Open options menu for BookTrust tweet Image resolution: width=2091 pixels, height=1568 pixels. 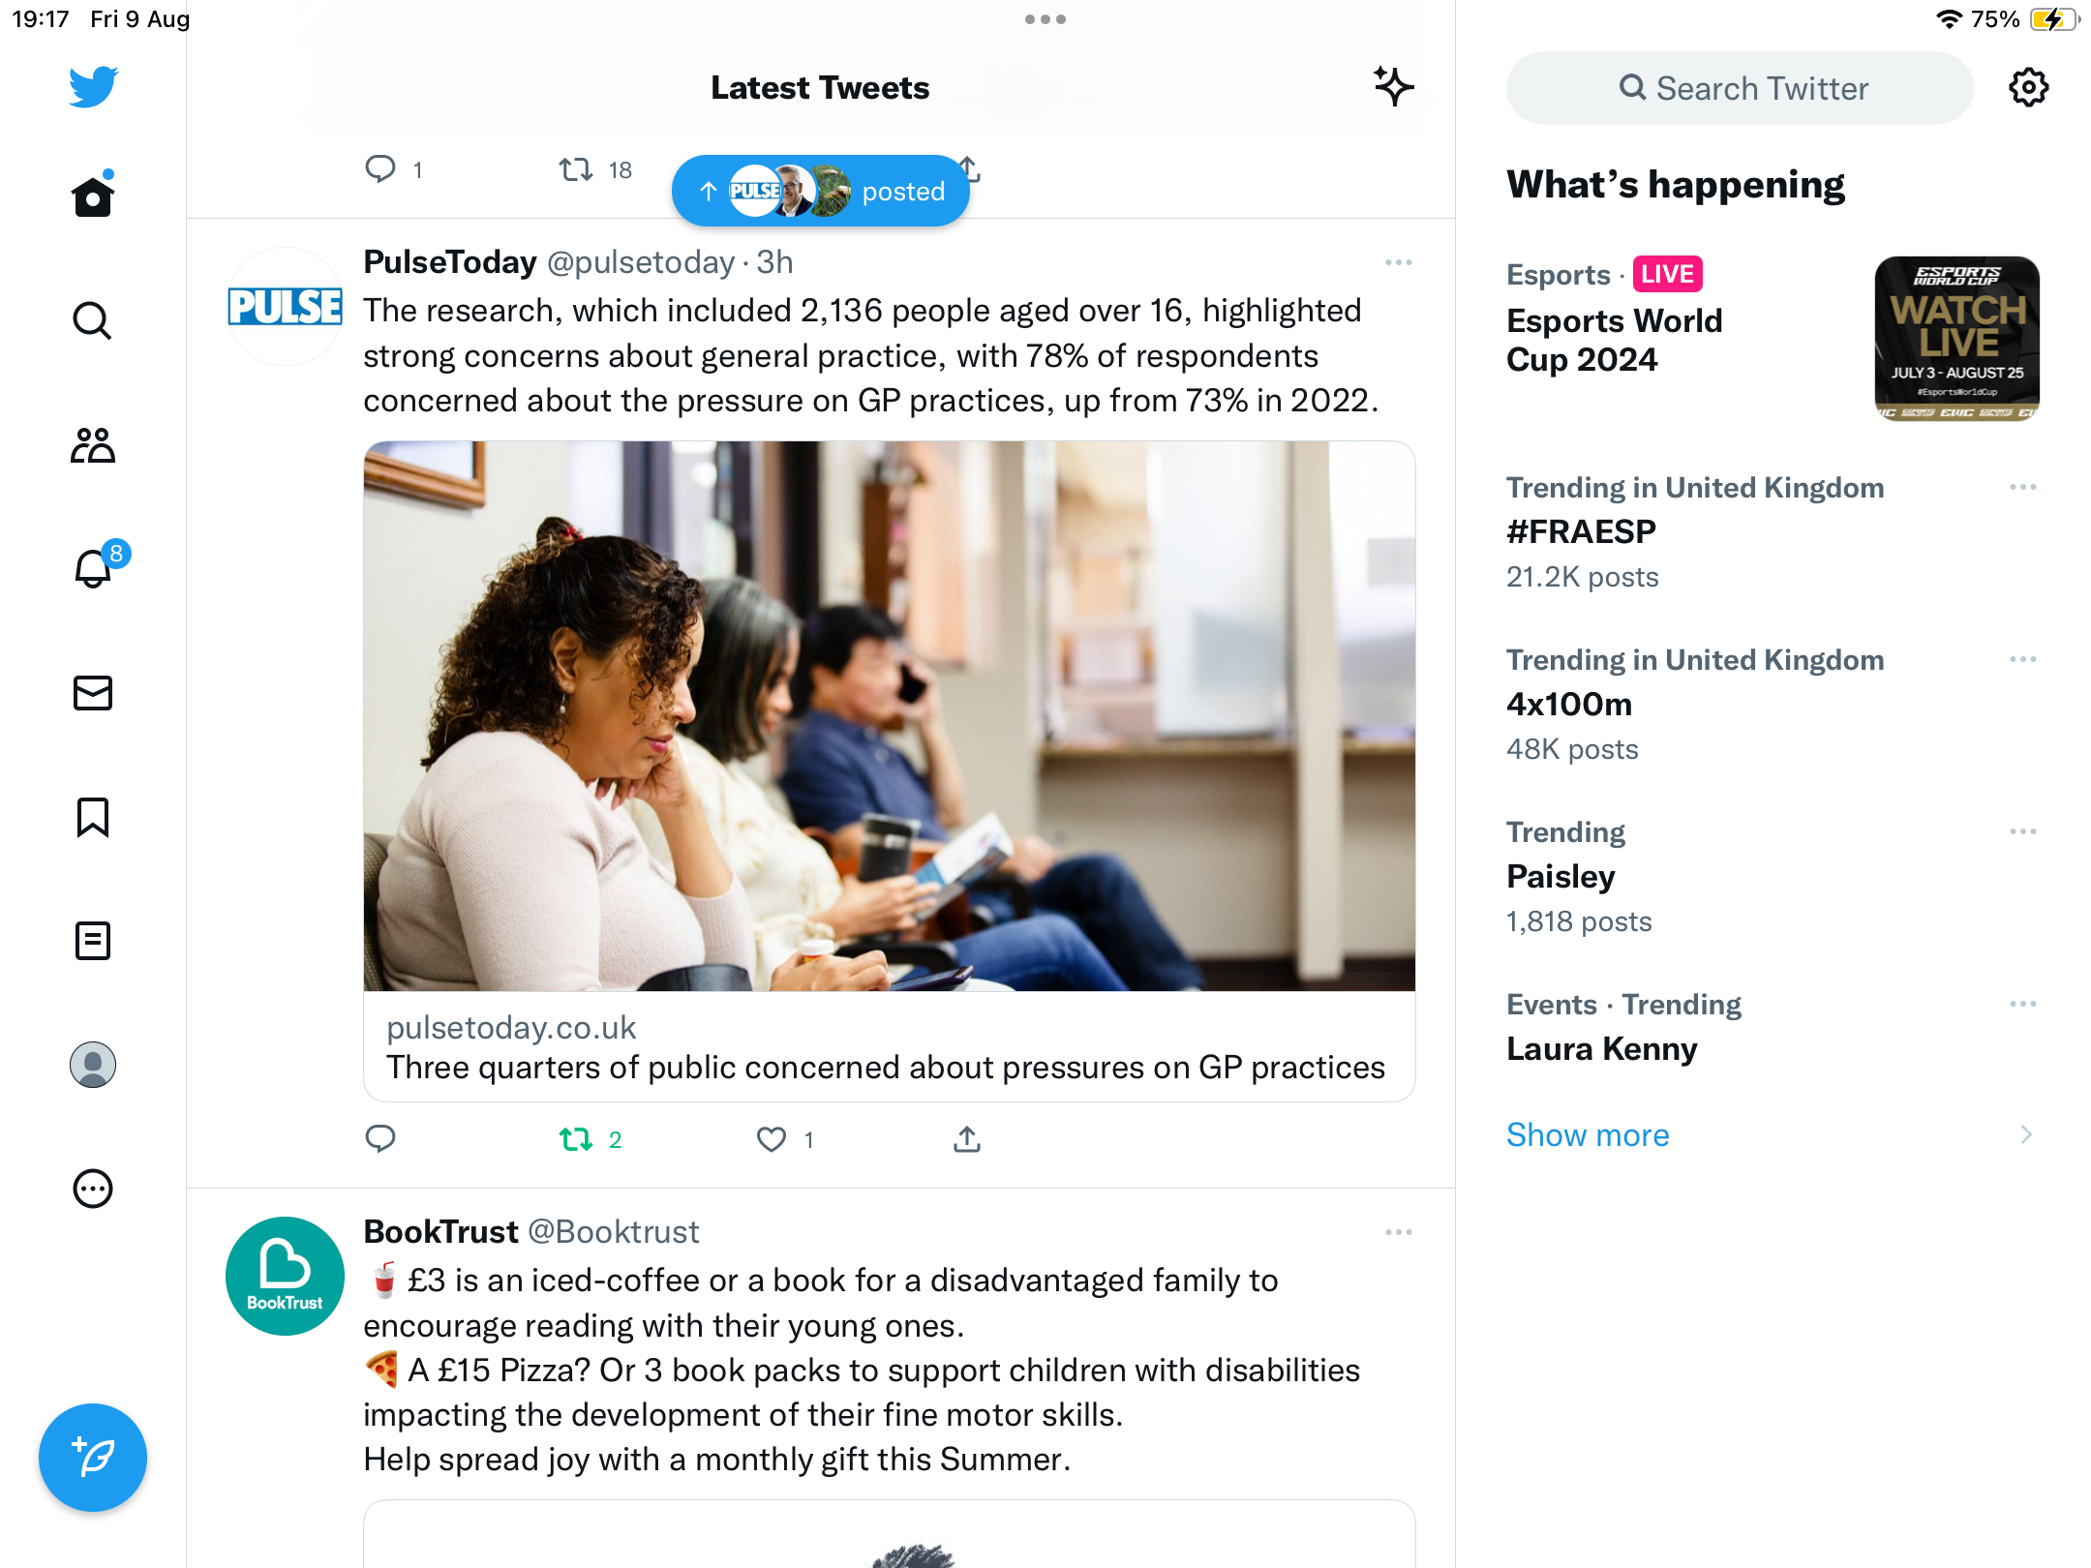pyautogui.click(x=1398, y=1232)
